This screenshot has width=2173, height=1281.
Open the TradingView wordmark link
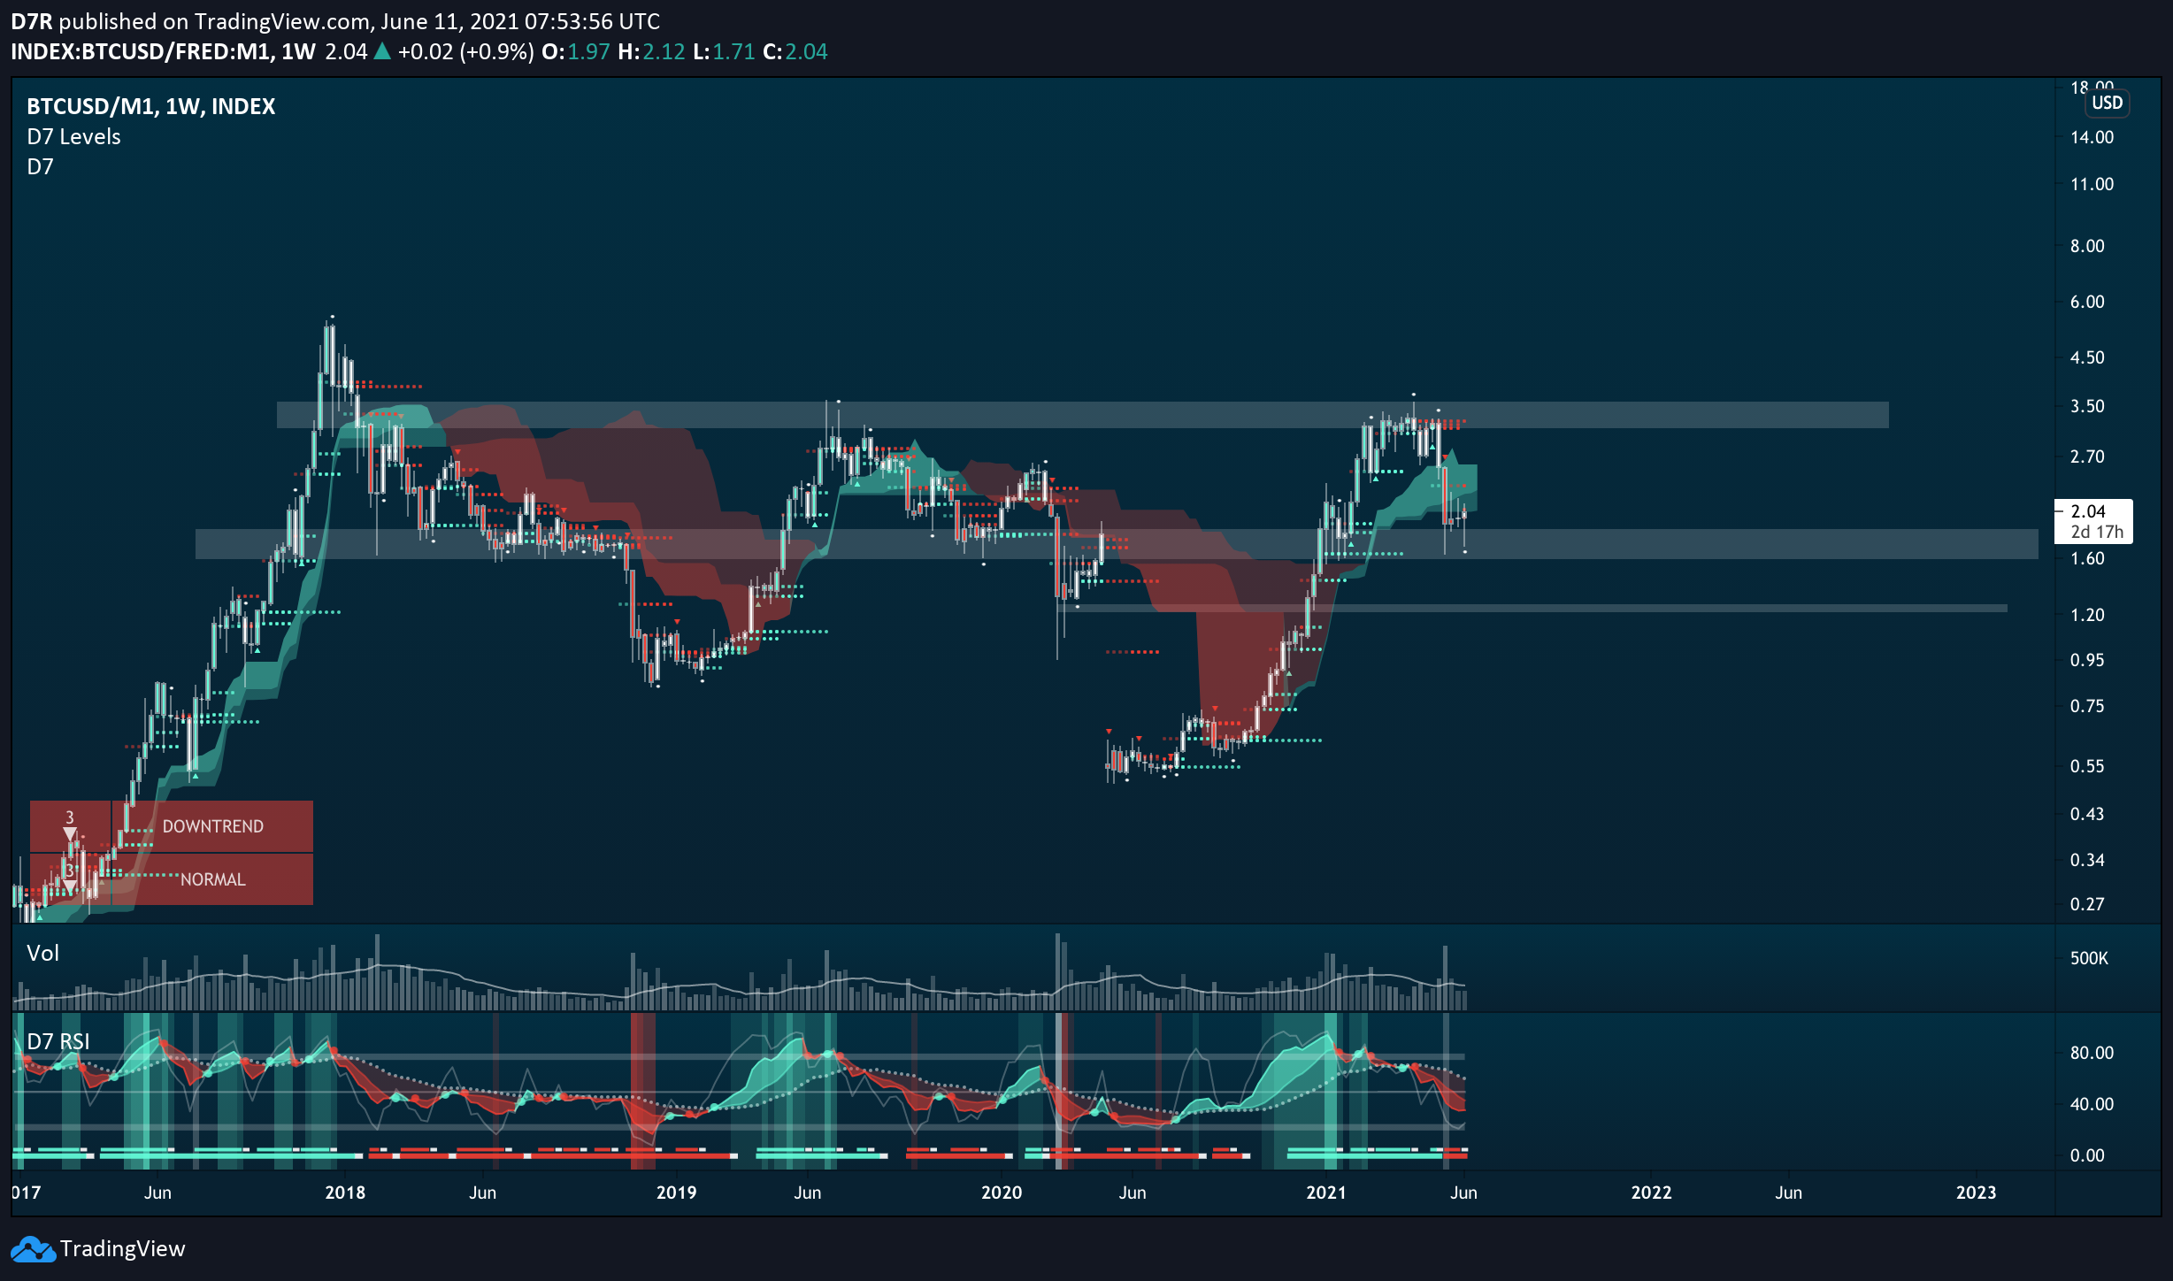coord(123,1249)
